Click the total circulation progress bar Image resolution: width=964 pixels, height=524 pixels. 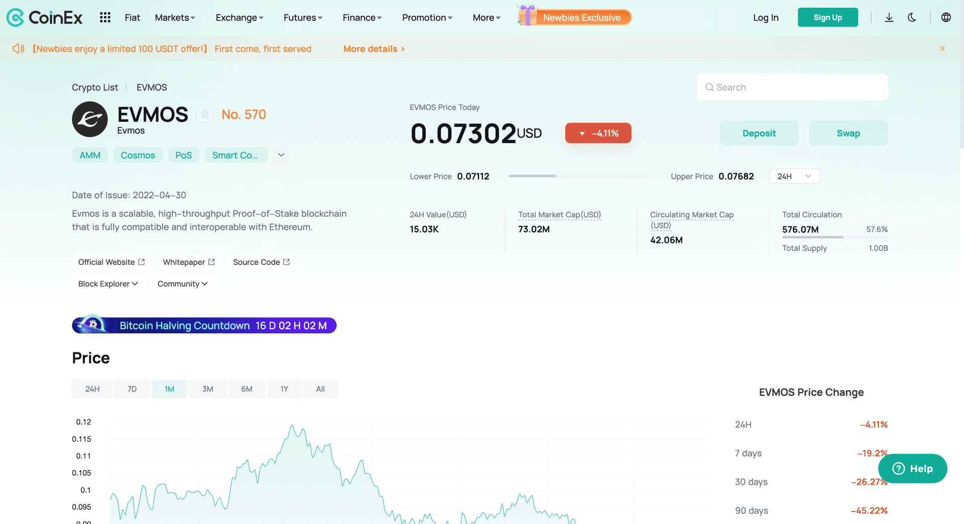[835, 237]
